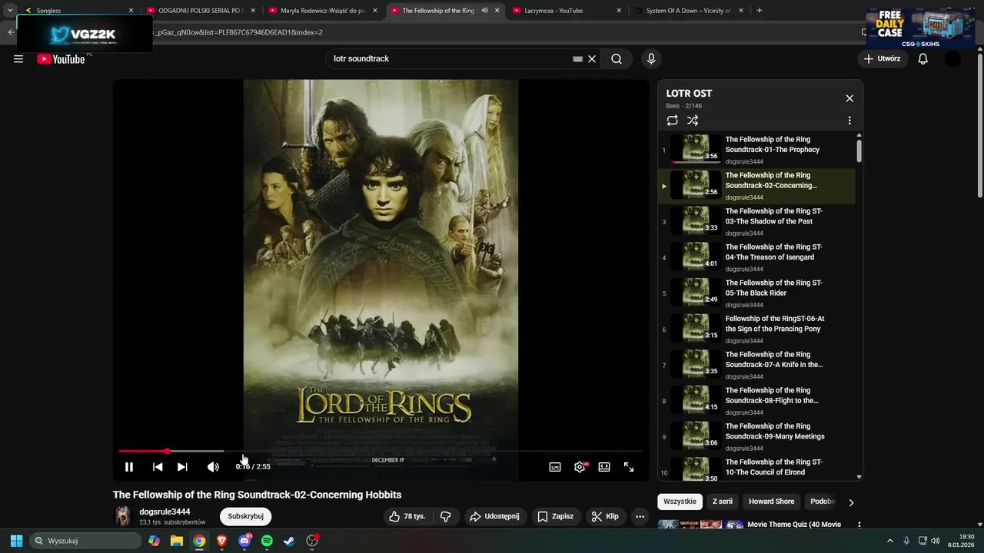Select the Z serii filter chip
The height and width of the screenshot is (553, 984).
click(x=723, y=502)
